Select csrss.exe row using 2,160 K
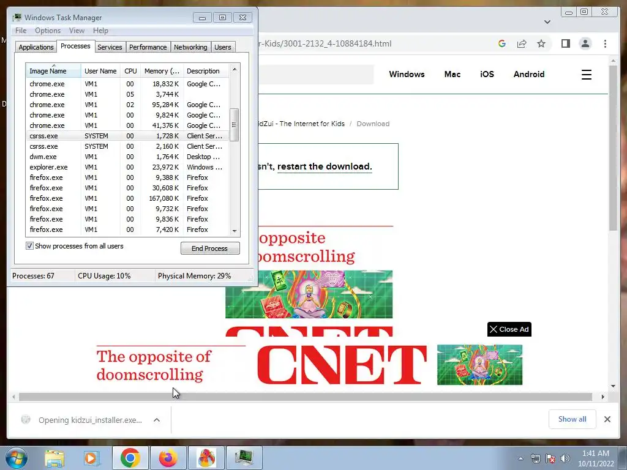Viewport: 627px width, 470px height. [x=127, y=146]
